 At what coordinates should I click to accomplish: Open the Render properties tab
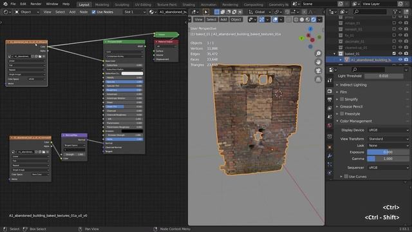[330, 91]
